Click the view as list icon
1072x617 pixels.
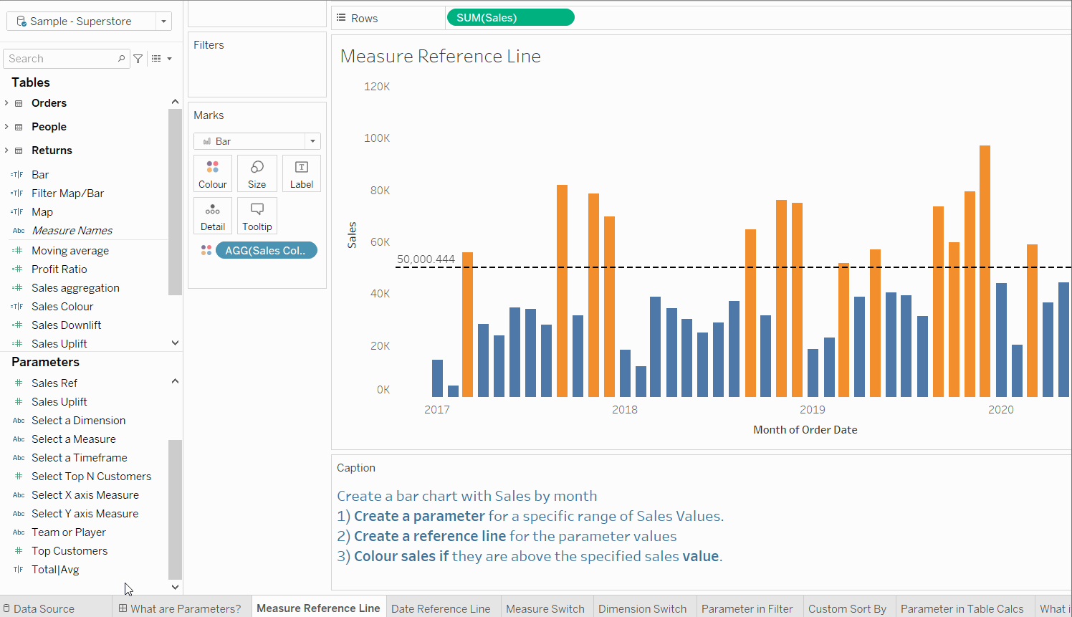coord(157,59)
